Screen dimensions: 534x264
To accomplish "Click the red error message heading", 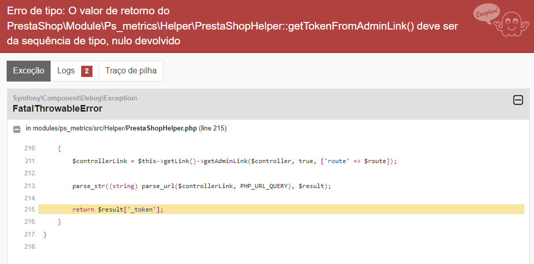I will tap(232, 25).
